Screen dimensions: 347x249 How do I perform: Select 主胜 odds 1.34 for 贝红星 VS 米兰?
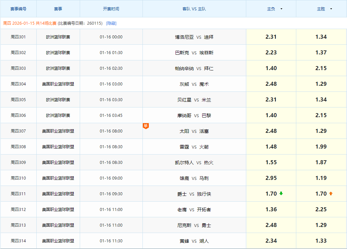pyautogui.click(x=321, y=99)
